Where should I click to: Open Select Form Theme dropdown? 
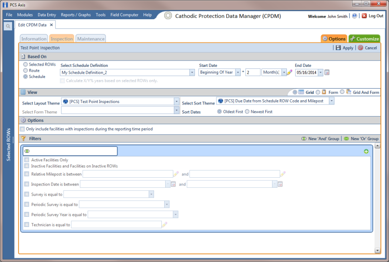tap(176, 110)
